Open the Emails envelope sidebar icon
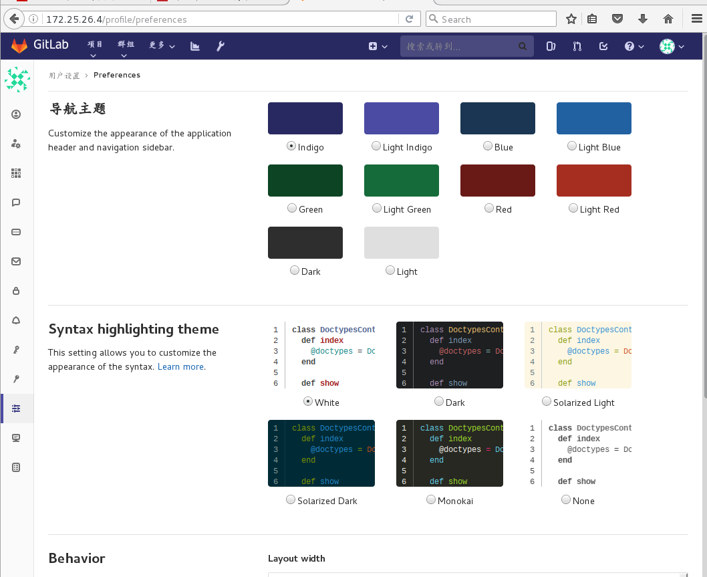The width and height of the screenshot is (707, 577). pyautogui.click(x=16, y=261)
